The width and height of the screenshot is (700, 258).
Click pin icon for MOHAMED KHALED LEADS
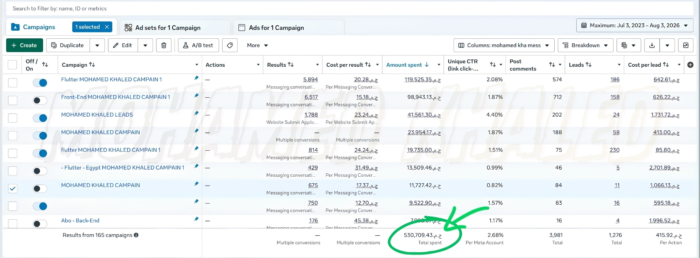tap(196, 113)
